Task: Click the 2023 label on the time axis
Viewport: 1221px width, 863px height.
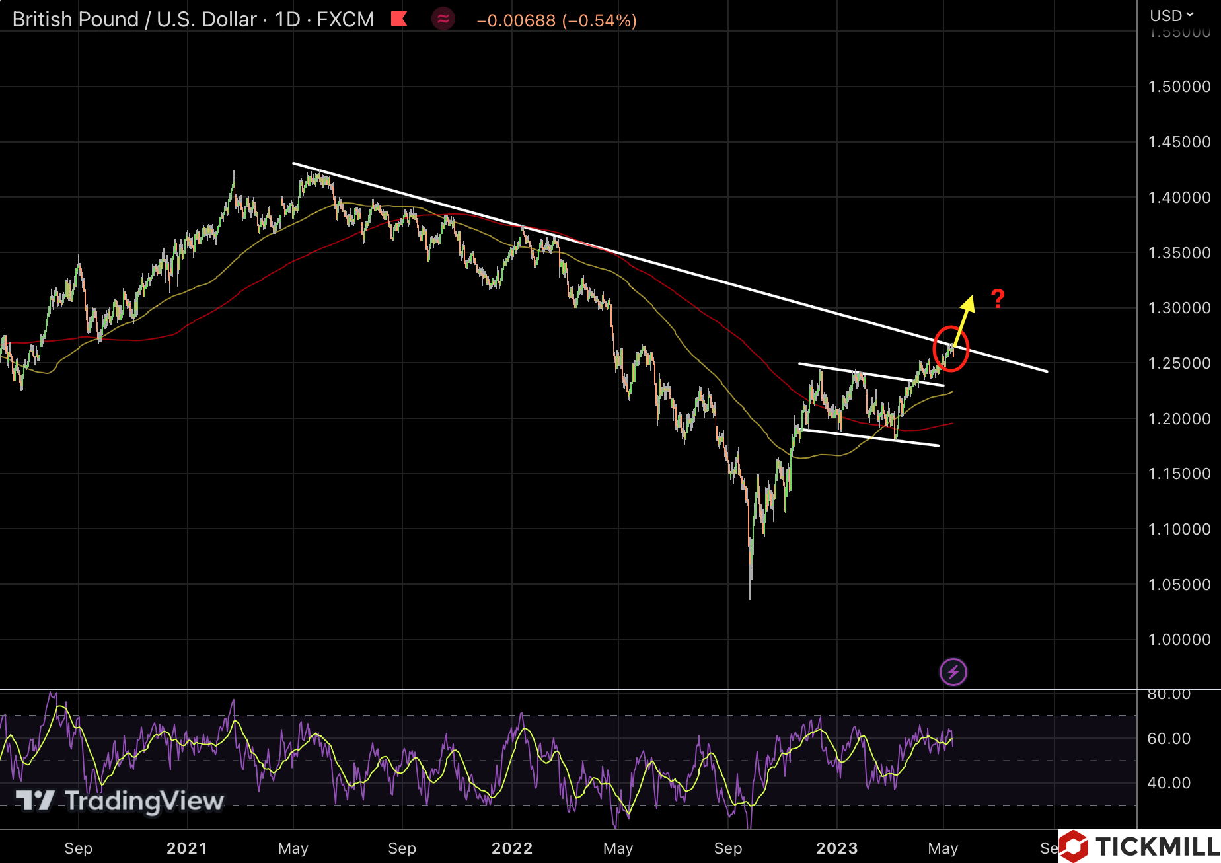Action: (x=836, y=848)
